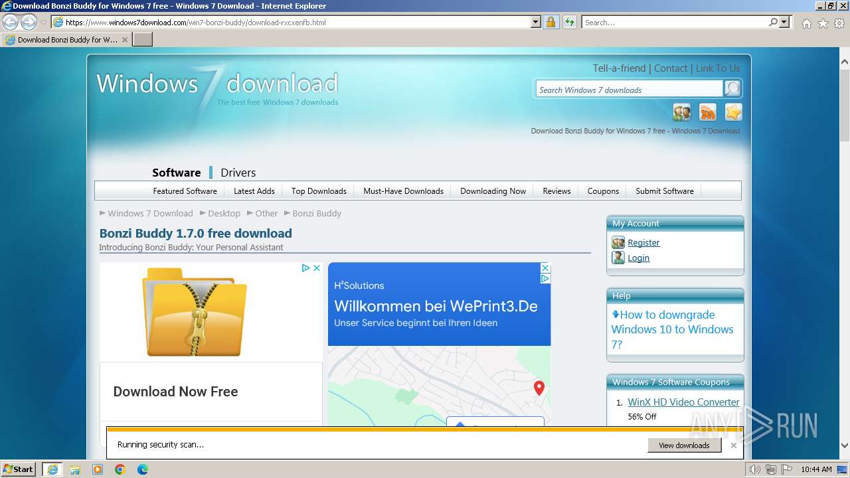
Task: Open media player taskbar icon
Action: coord(98,469)
